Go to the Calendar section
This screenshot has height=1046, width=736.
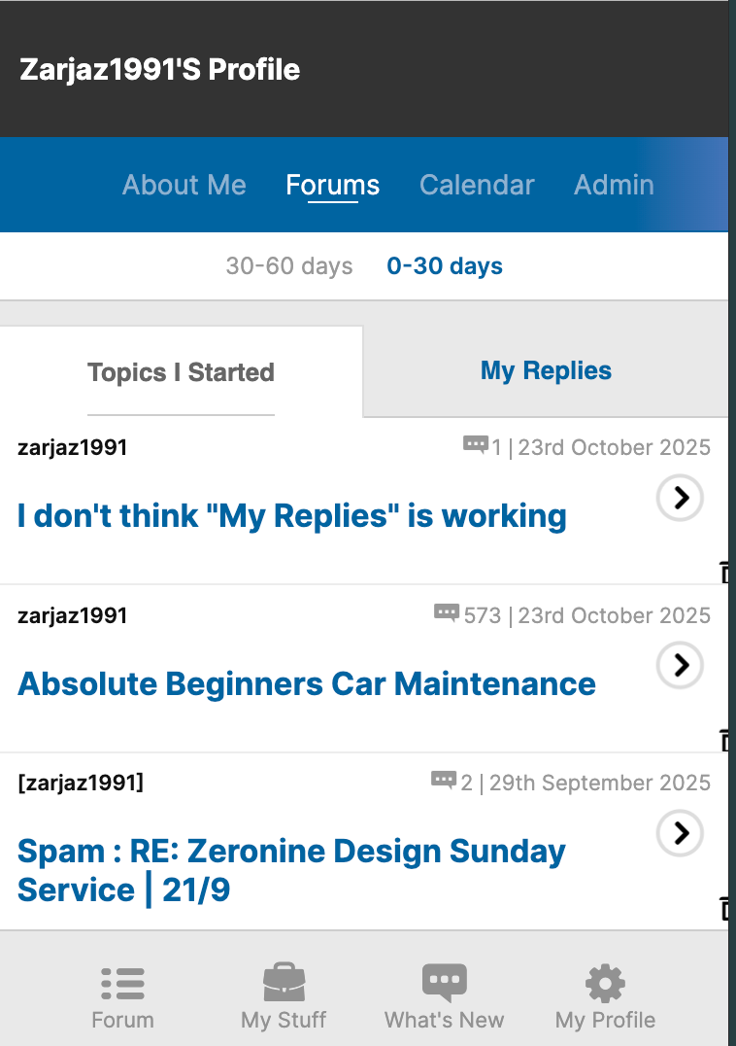(477, 185)
